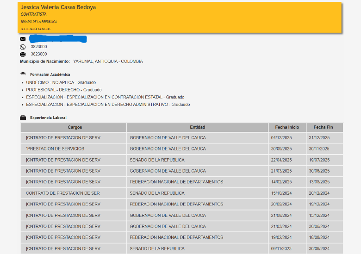The width and height of the screenshot is (361, 254).
Task: Click the phone number beside the telephone icon
Action: pyautogui.click(x=39, y=47)
